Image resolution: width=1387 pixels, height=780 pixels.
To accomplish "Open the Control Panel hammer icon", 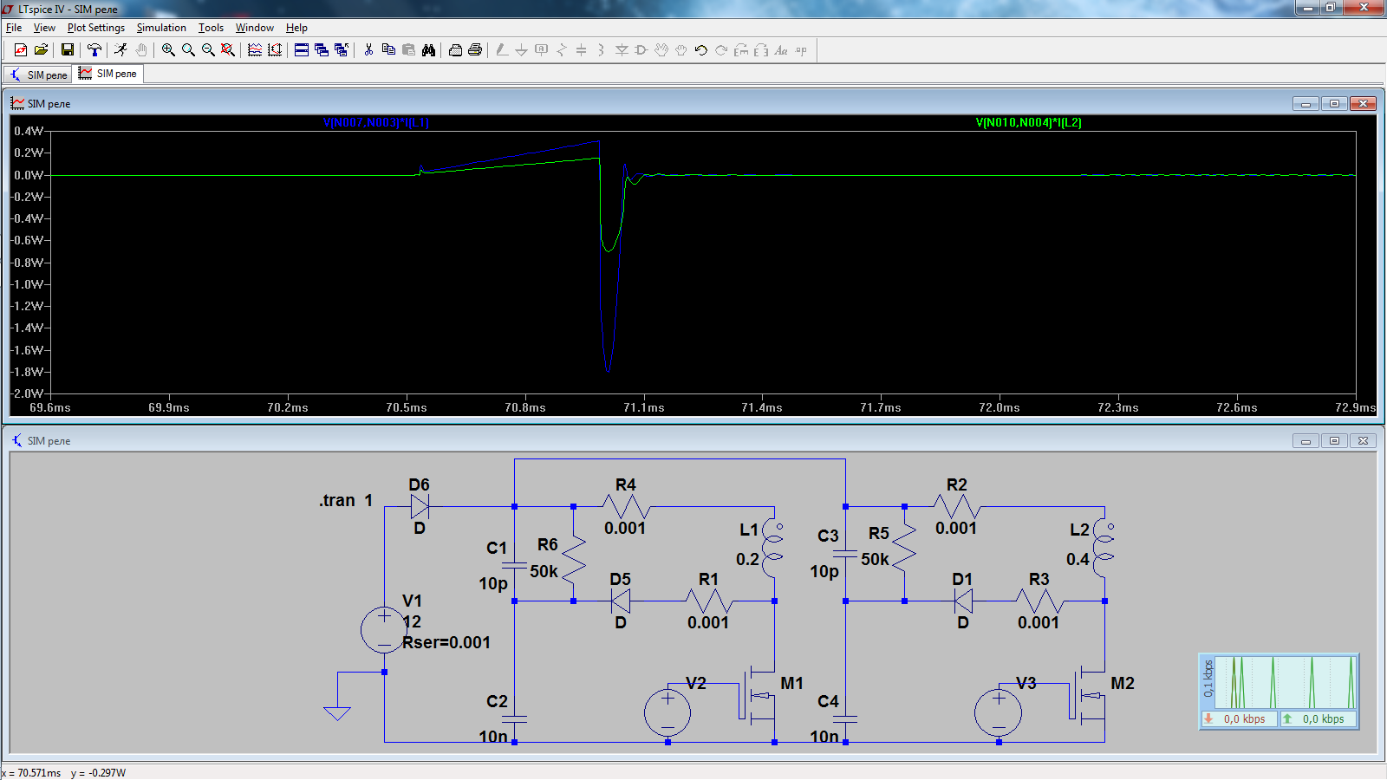I will click(94, 50).
